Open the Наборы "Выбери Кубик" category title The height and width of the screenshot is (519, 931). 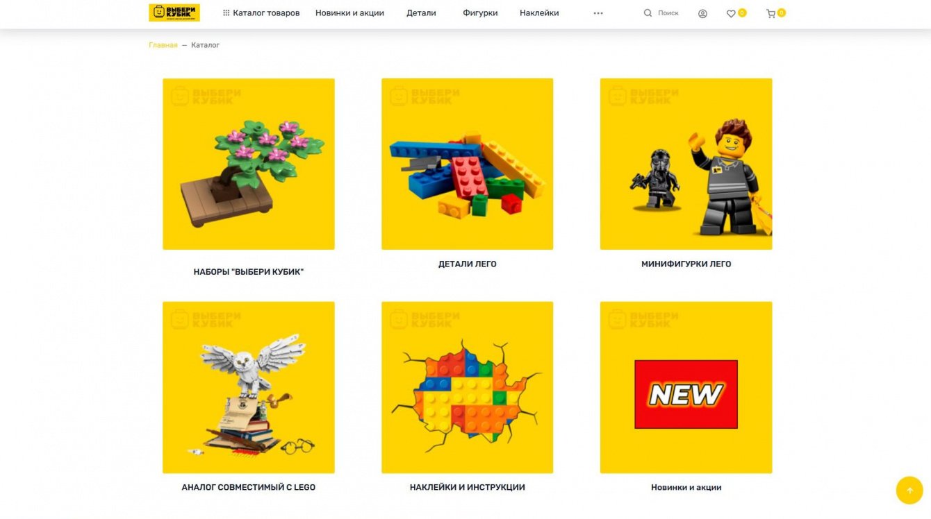coord(249,272)
